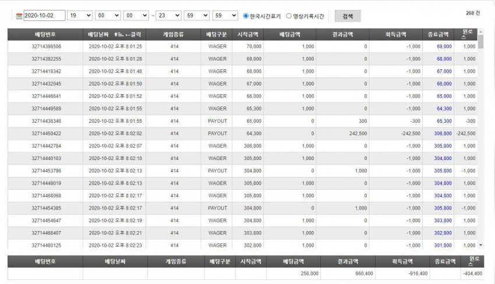Click the 268 건 record count
495x284 pixels.
pyautogui.click(x=473, y=13)
